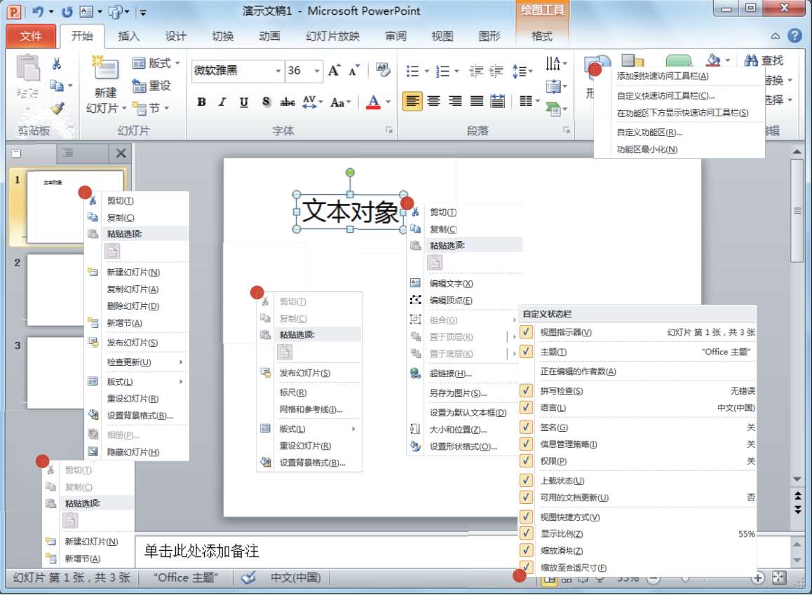Apply italic formatting to text
The height and width of the screenshot is (595, 812).
coord(222,102)
